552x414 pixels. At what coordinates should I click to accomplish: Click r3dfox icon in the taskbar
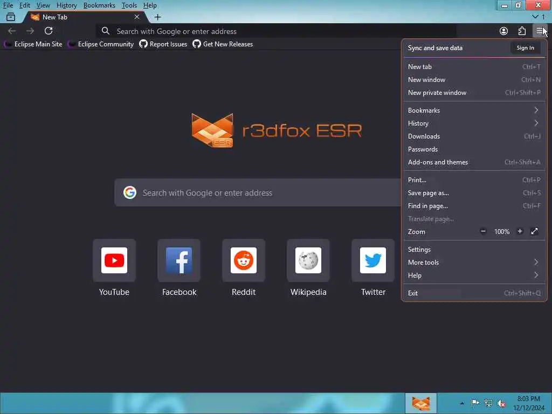(420, 403)
